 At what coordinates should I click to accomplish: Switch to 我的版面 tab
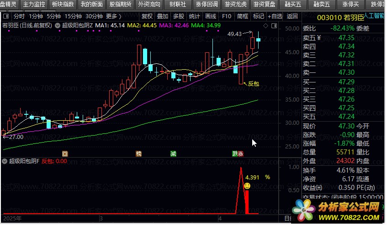click(x=91, y=4)
